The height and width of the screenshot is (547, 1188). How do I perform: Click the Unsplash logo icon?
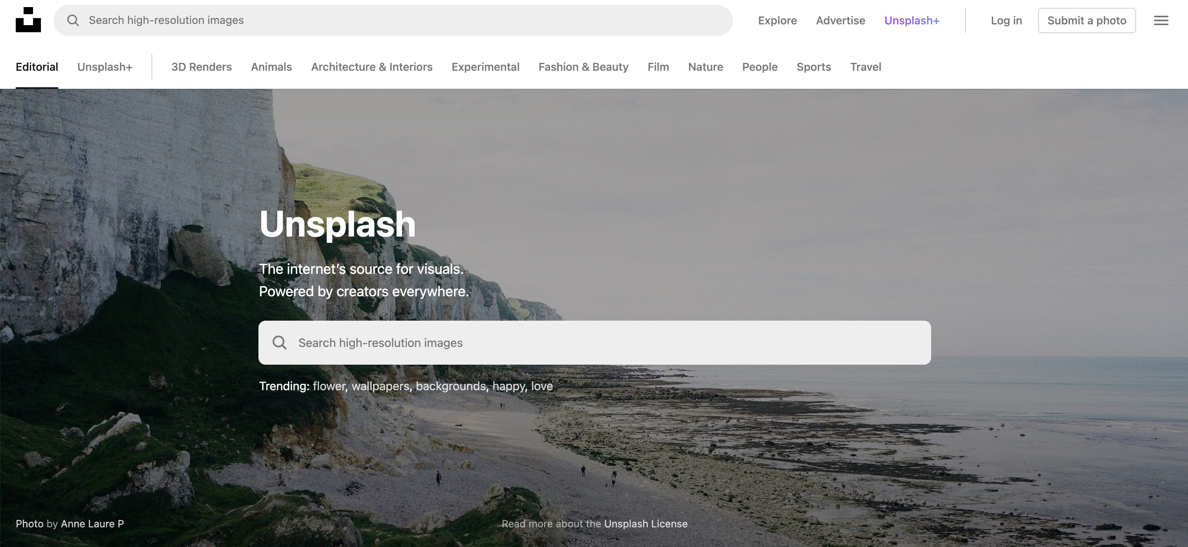pos(28,20)
